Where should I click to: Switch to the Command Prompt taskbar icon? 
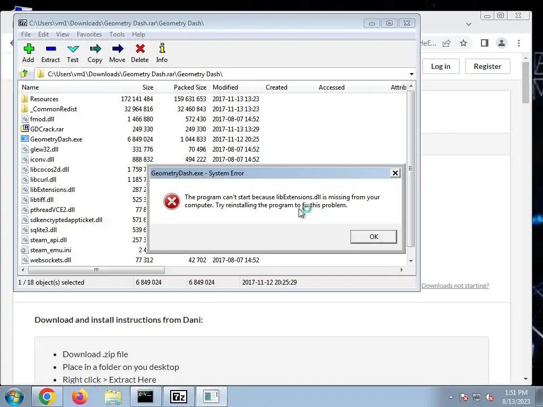[145, 396]
